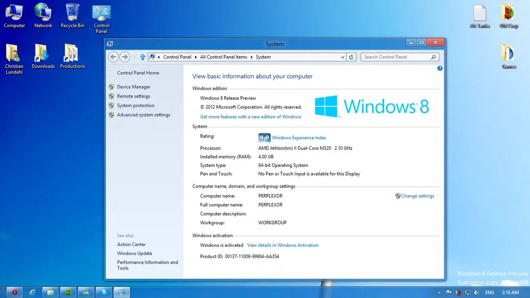Open Performance Information and Tools
Image resolution: width=530 pixels, height=298 pixels.
tap(147, 265)
